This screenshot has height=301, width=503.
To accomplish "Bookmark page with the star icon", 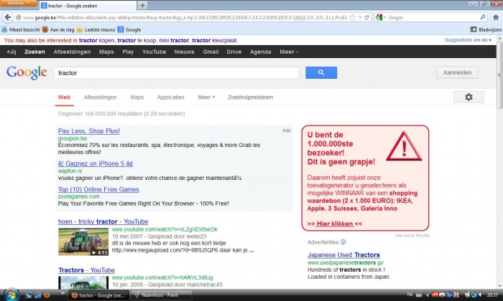I will 353,17.
